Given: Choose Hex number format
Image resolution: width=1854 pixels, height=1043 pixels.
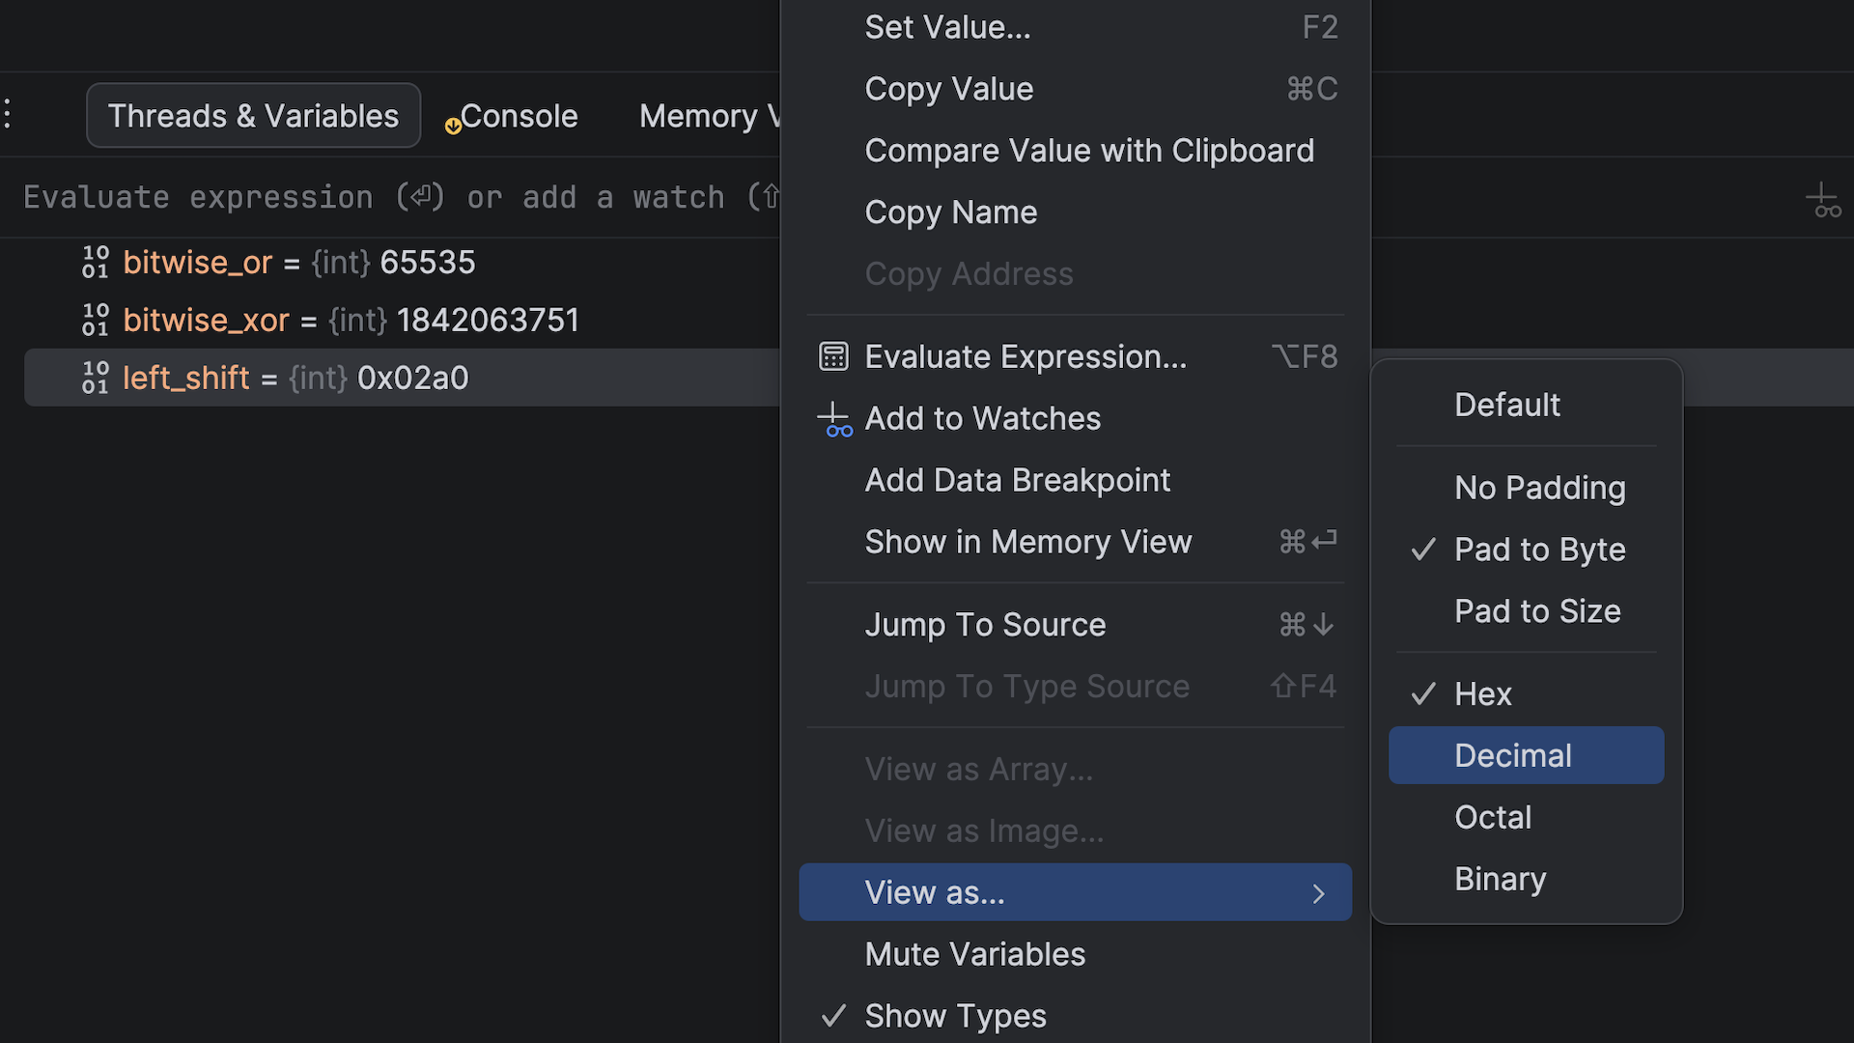Looking at the screenshot, I should [1482, 694].
